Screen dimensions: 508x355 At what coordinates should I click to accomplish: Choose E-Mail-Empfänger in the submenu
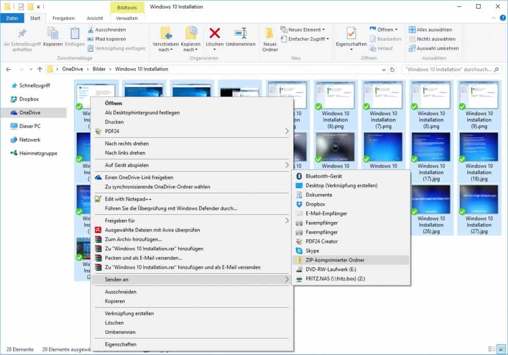[351, 214]
